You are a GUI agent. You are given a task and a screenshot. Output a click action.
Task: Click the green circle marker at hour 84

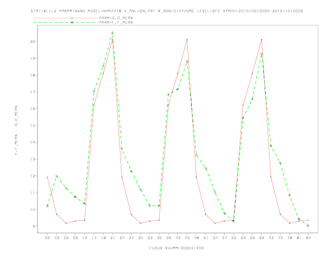click(x=308, y=226)
